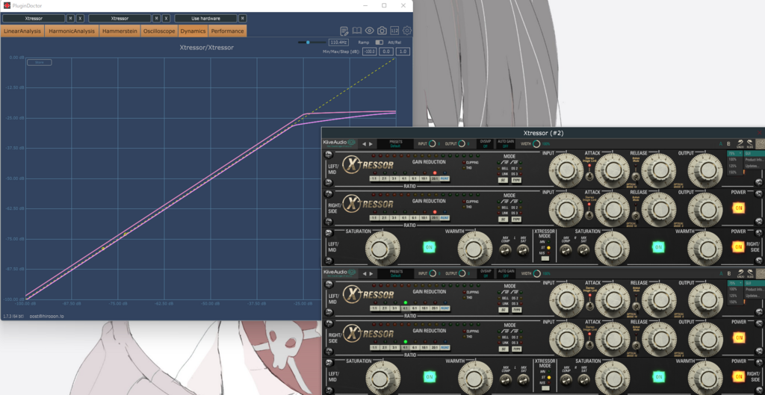Image resolution: width=765 pixels, height=395 pixels.
Task: Click the Undo icon in Xtressor (#2)
Action: point(740,143)
